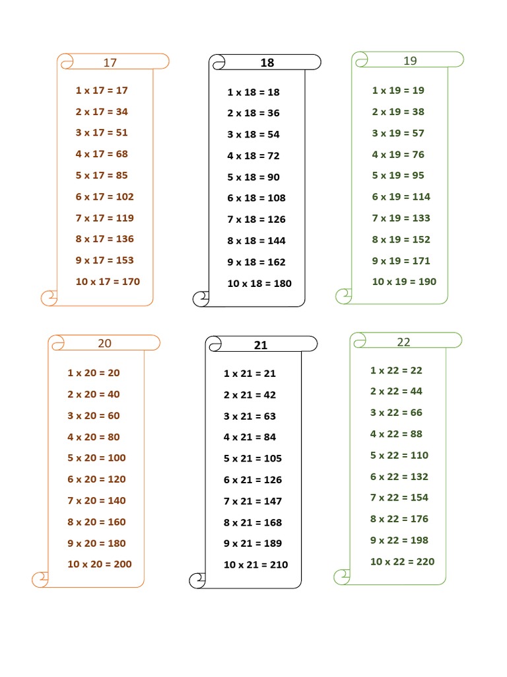
Task: Click the curl at bottom-left of the 22 scroll
Action: click(342, 577)
